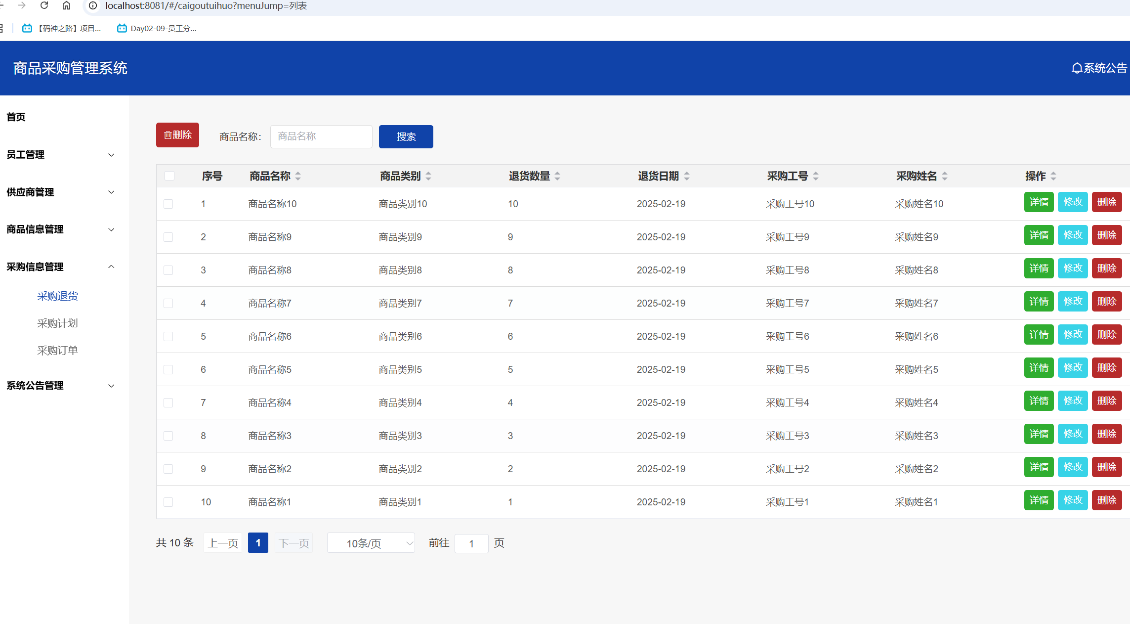Open the 采购计划 submenu item
The width and height of the screenshot is (1130, 624).
[57, 323]
